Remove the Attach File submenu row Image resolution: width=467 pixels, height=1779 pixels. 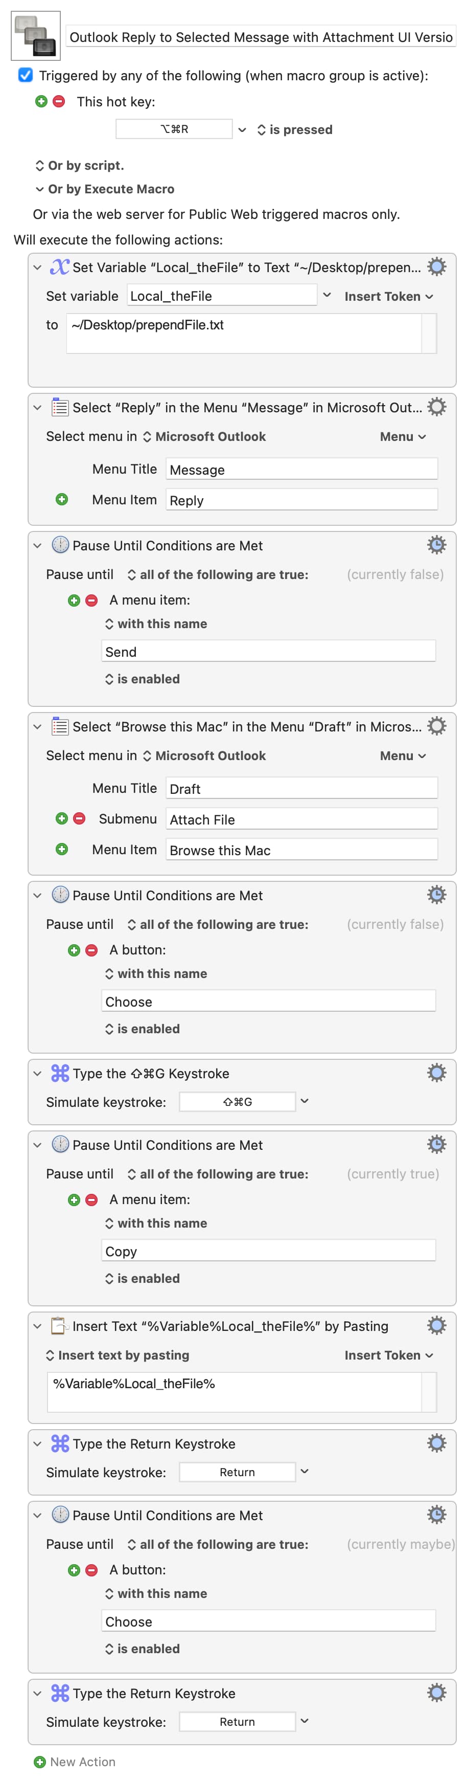(x=79, y=818)
